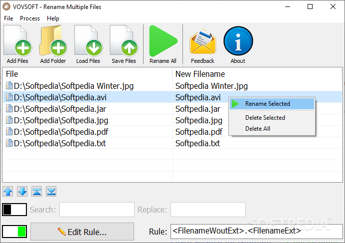Move selected file up one position
The width and height of the screenshot is (345, 243).
(x=8, y=192)
